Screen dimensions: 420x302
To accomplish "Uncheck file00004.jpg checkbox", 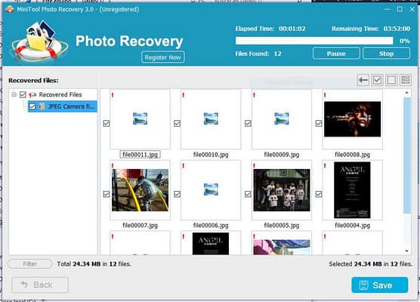I will pos(319,194).
